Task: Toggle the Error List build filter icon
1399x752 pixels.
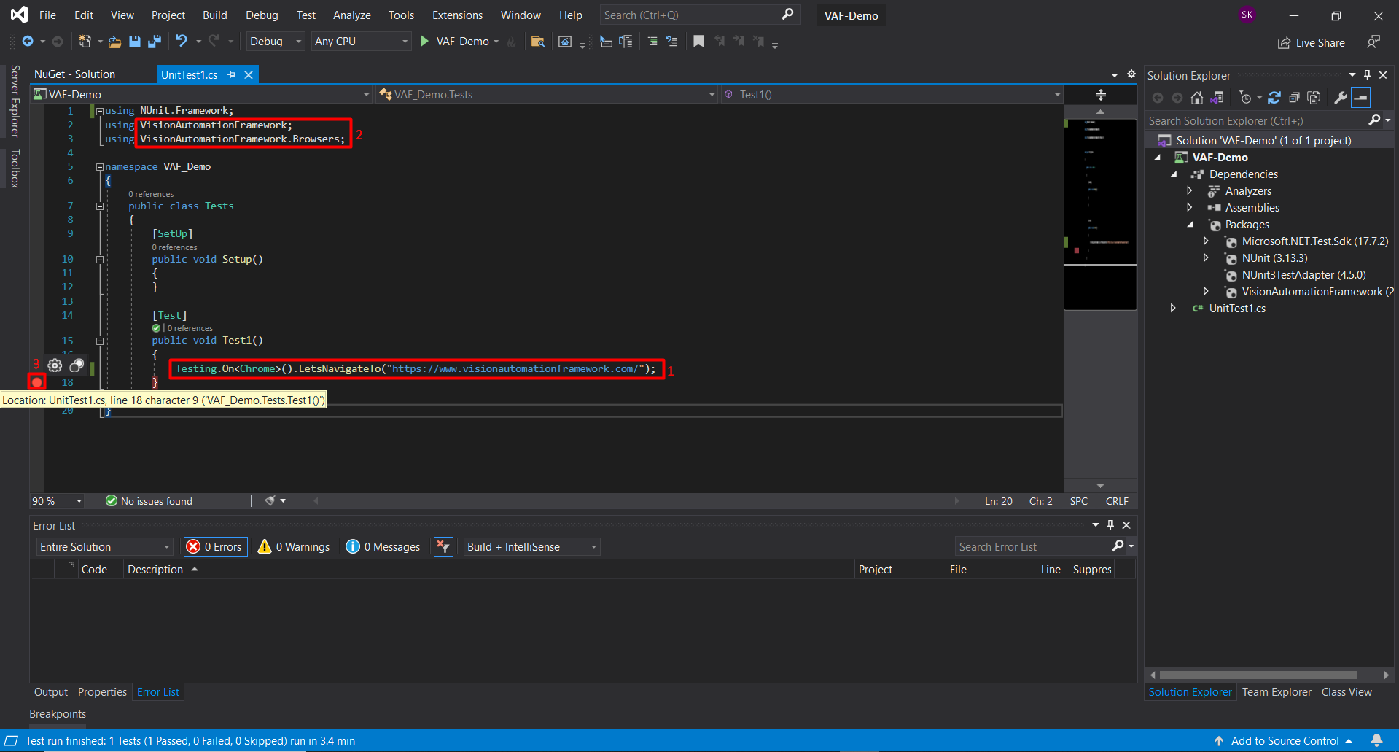Action: coord(443,546)
